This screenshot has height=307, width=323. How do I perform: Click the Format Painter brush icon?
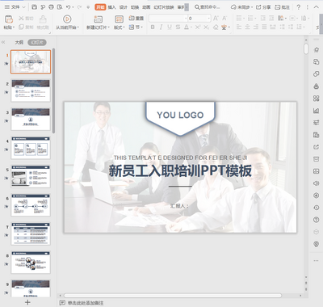(x=43, y=19)
